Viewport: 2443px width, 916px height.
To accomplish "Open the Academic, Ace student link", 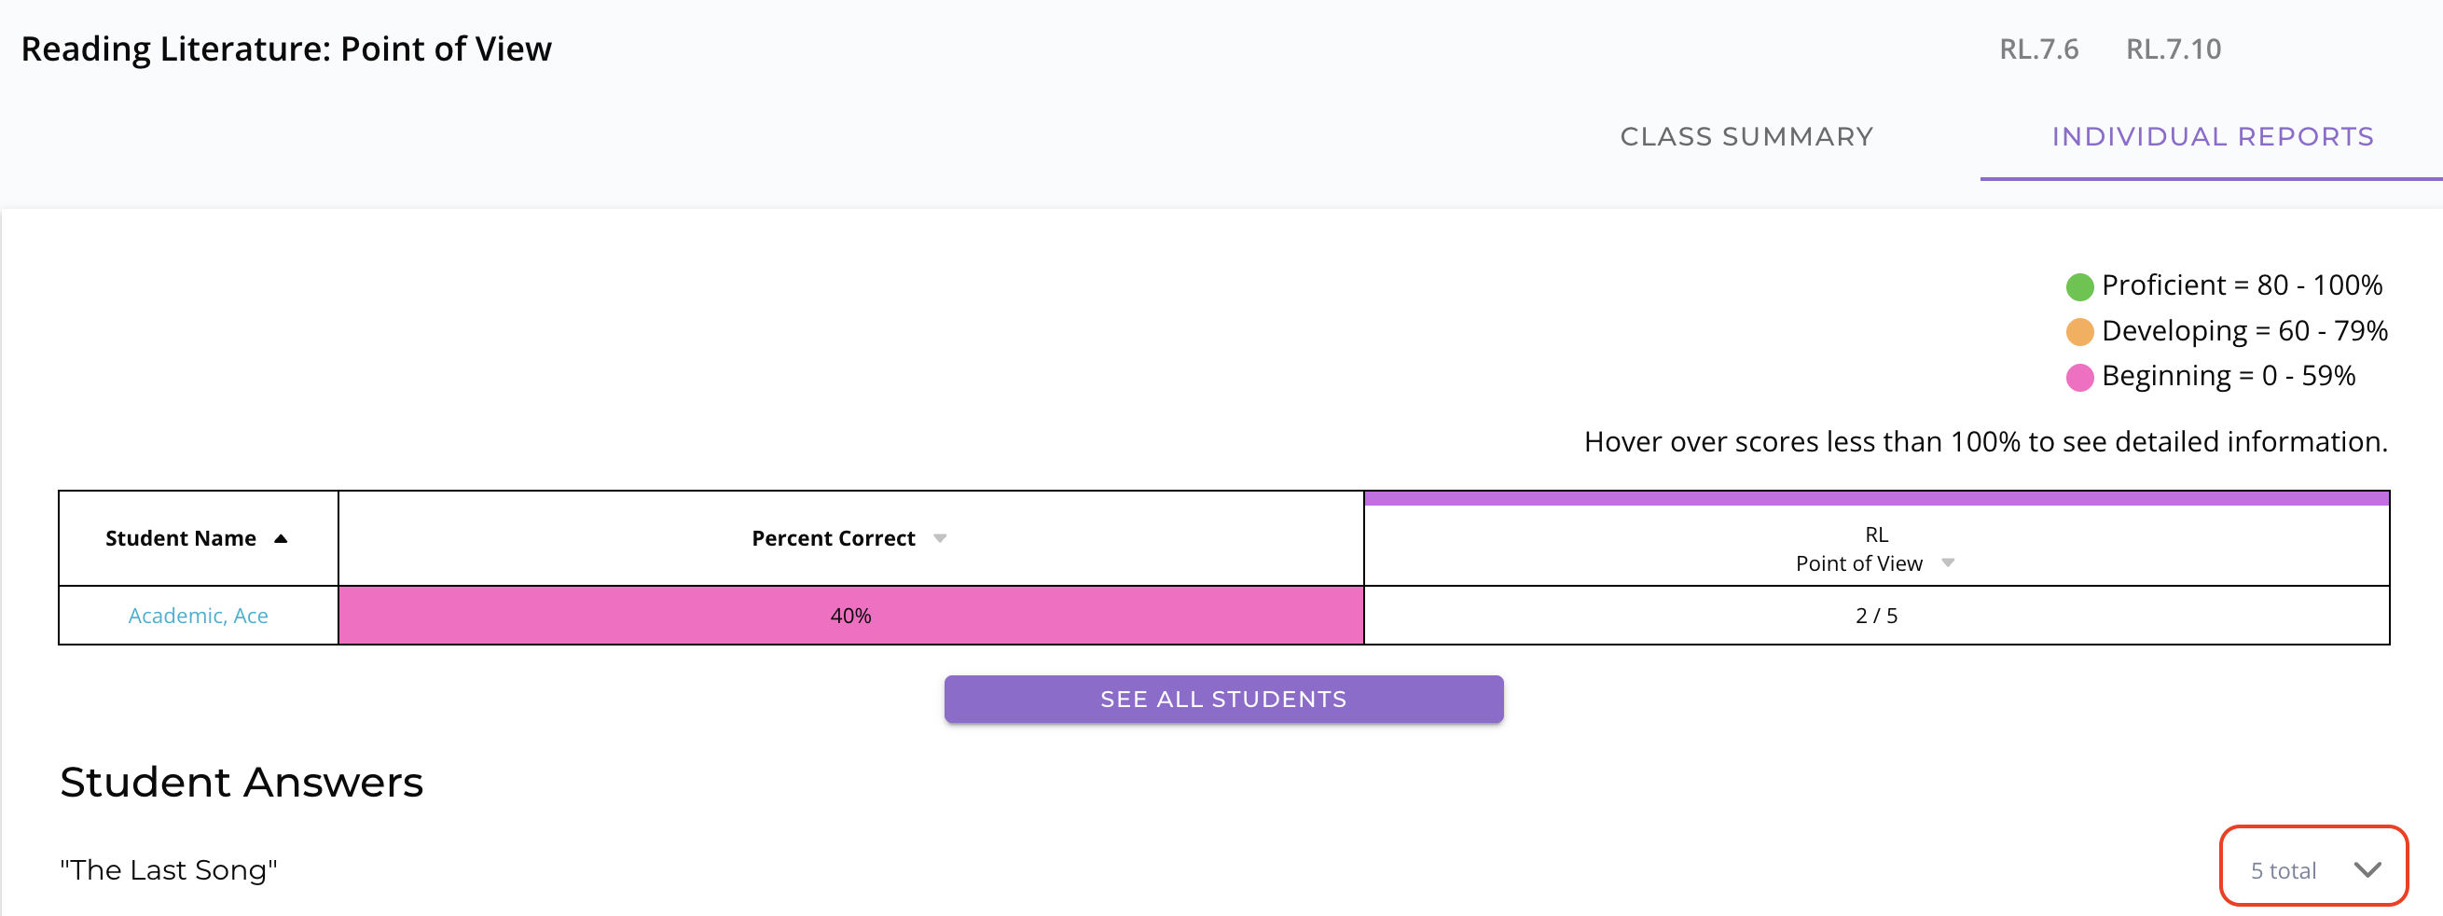I will (x=199, y=616).
